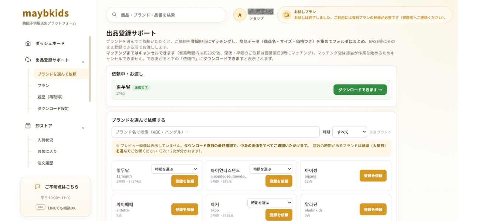Open 時期を選ぶ dropdown for 아커 brand

click(x=270, y=203)
